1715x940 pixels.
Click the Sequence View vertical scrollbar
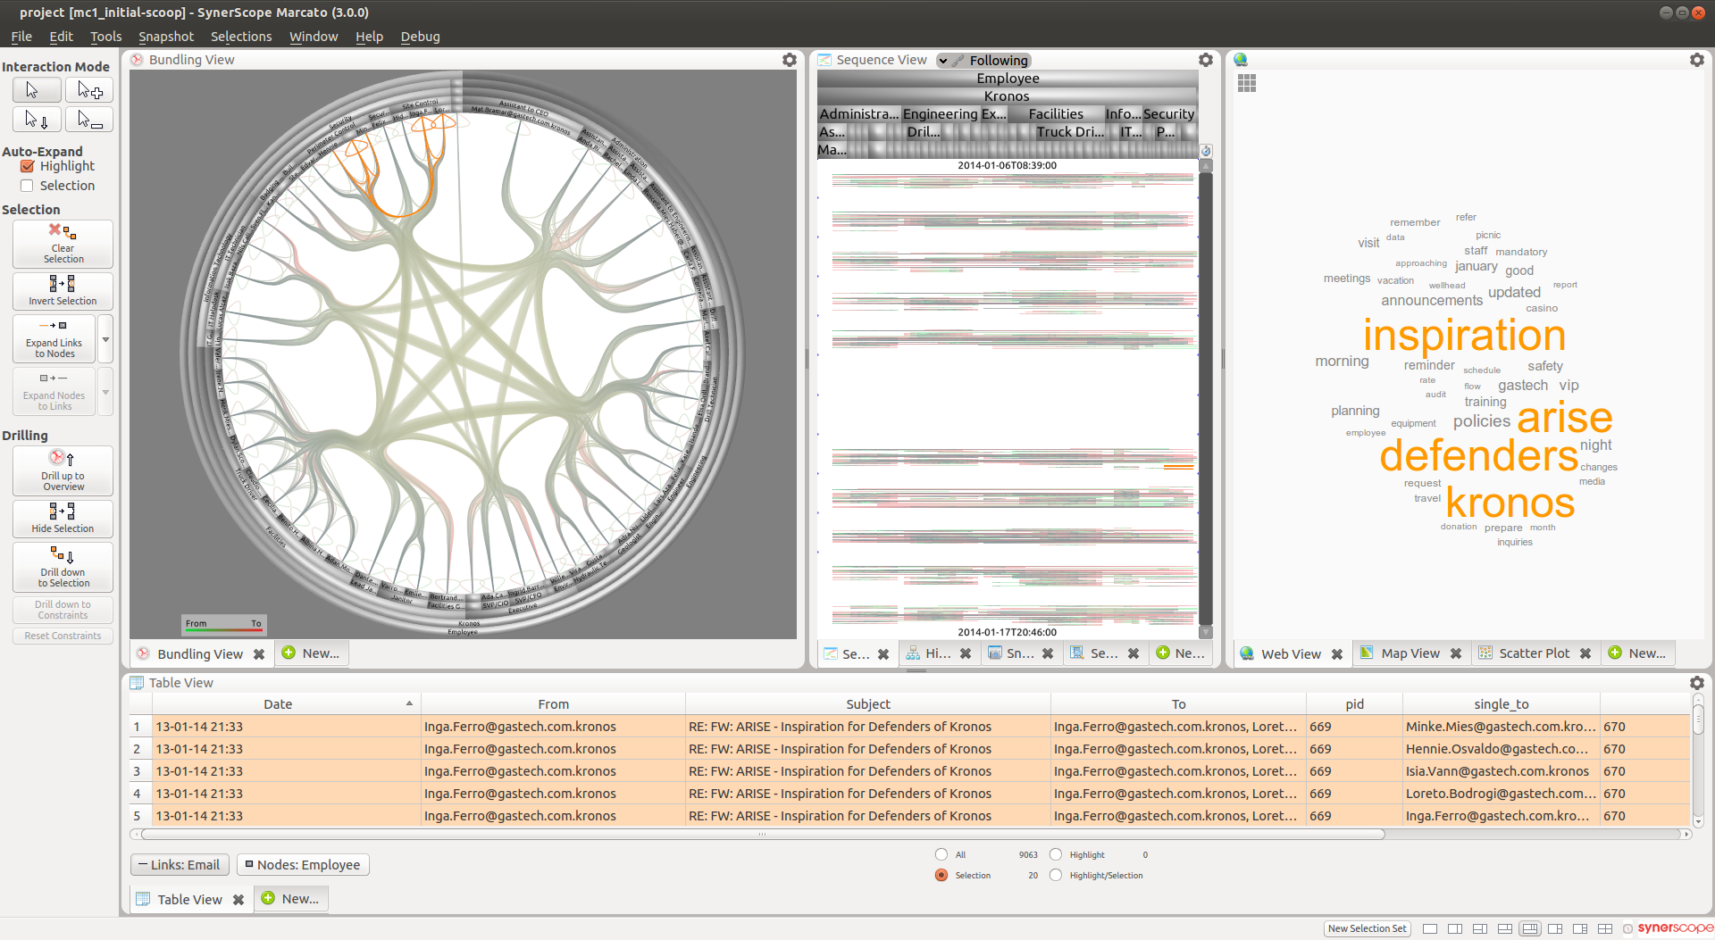[1206, 398]
